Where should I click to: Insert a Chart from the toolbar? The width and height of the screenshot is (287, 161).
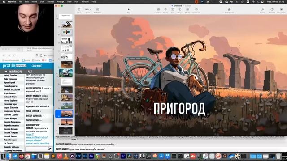coord(165,11)
